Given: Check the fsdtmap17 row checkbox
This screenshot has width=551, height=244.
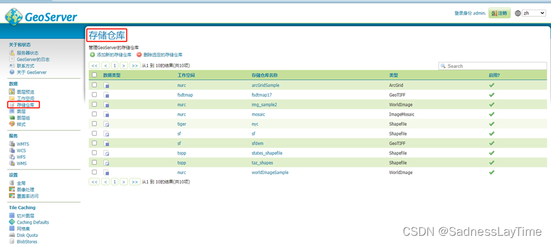Looking at the screenshot, I should pyautogui.click(x=94, y=95).
